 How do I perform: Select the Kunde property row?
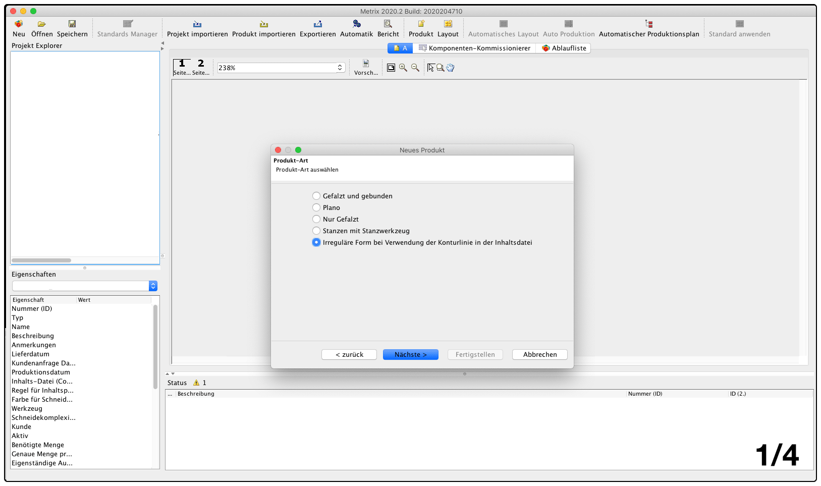[x=21, y=426]
